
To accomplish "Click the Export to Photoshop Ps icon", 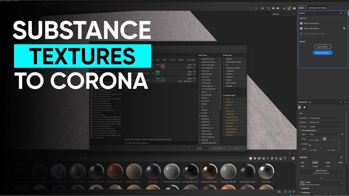I will pyautogui.click(x=301, y=23).
